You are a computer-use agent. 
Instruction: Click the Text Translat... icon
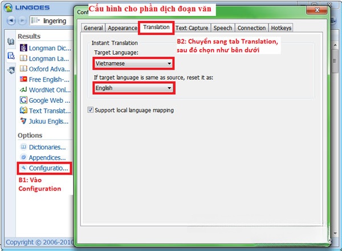[x=23, y=110]
